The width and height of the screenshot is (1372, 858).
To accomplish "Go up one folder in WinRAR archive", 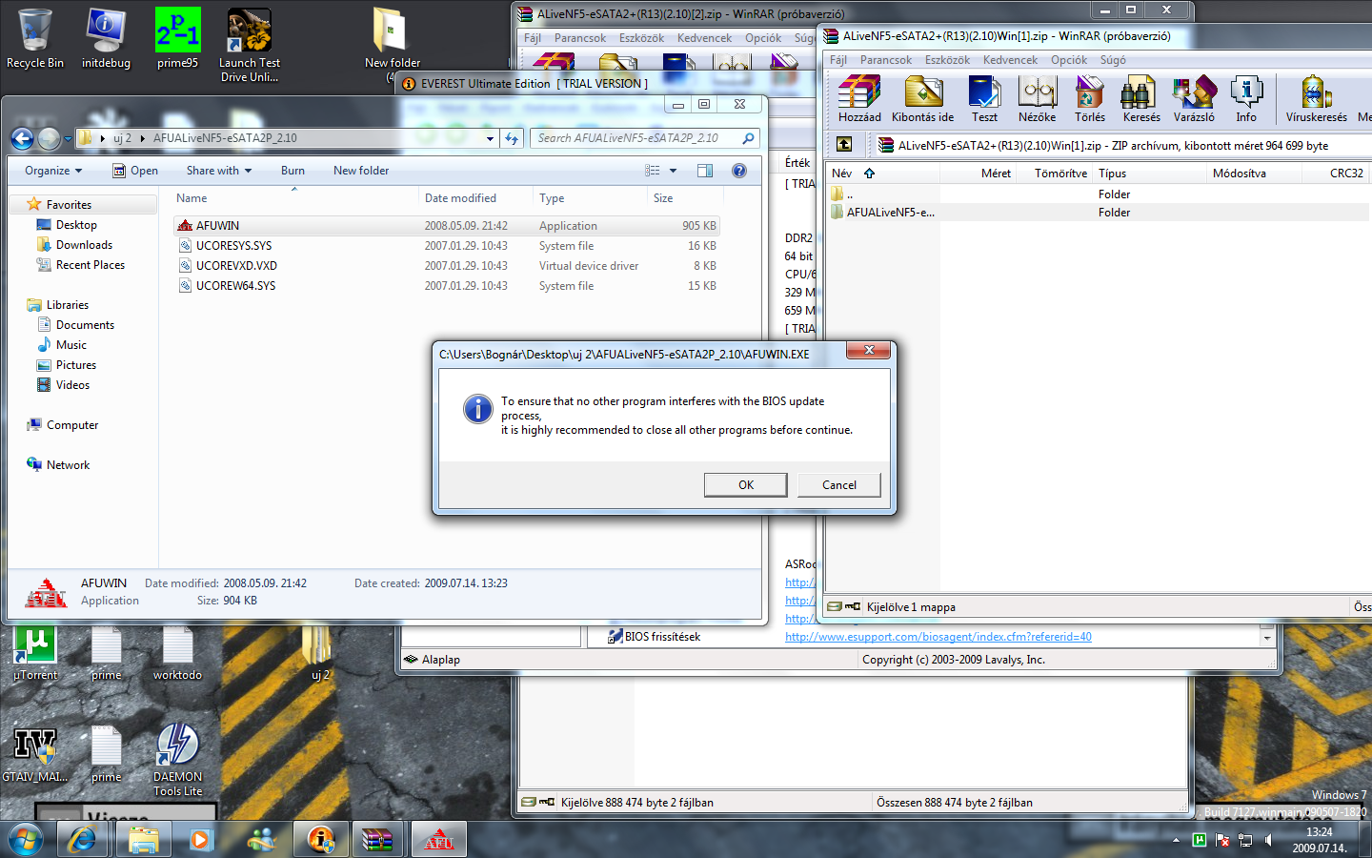I will point(844,145).
